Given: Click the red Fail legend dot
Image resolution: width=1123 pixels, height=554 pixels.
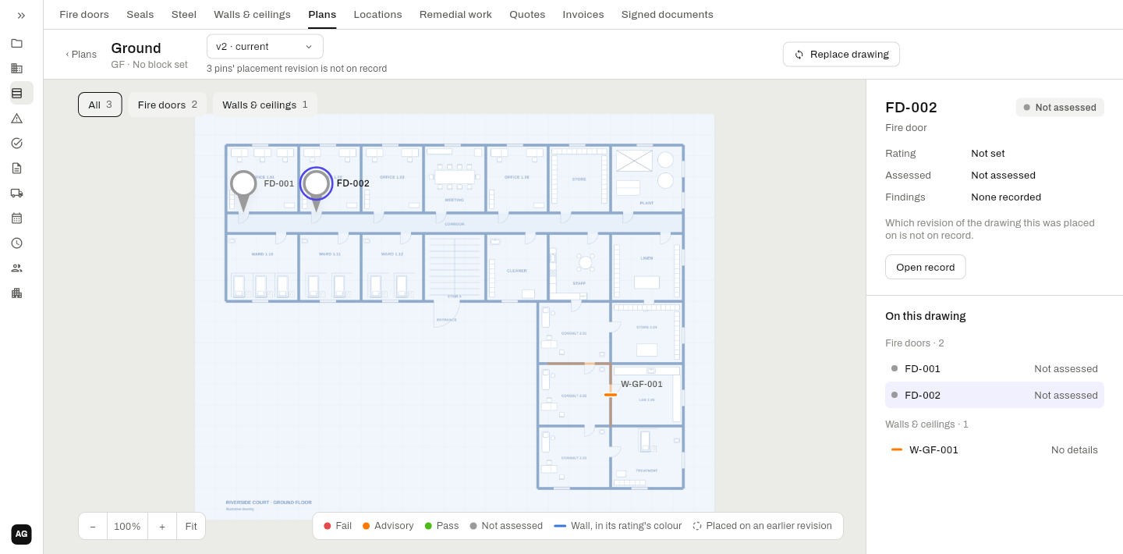Looking at the screenshot, I should (328, 526).
